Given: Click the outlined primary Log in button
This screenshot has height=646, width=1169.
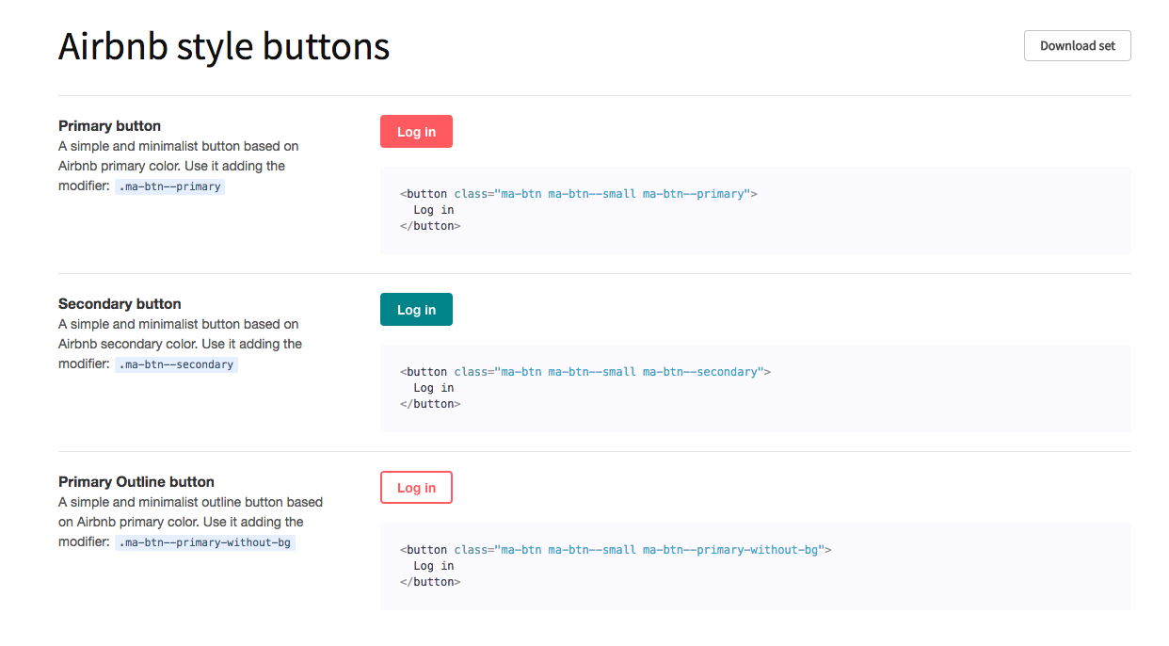Looking at the screenshot, I should [416, 488].
